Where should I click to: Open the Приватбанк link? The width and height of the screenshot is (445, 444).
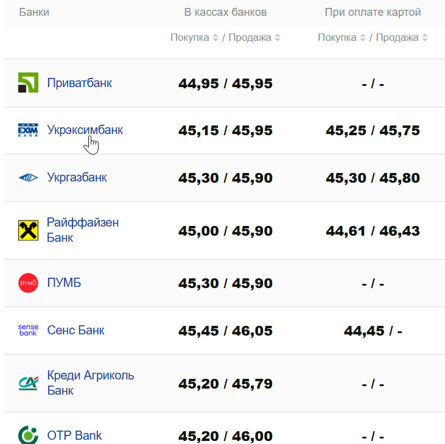coord(79,83)
